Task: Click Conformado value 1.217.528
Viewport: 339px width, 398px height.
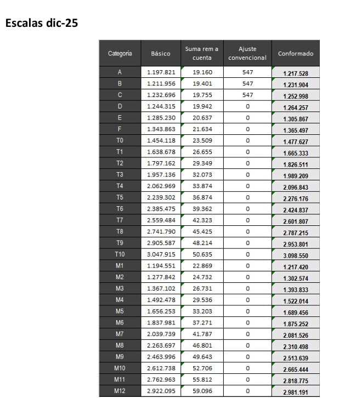Action: coord(296,73)
